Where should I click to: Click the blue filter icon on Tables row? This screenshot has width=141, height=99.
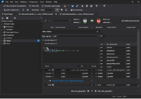[x=38, y=41]
